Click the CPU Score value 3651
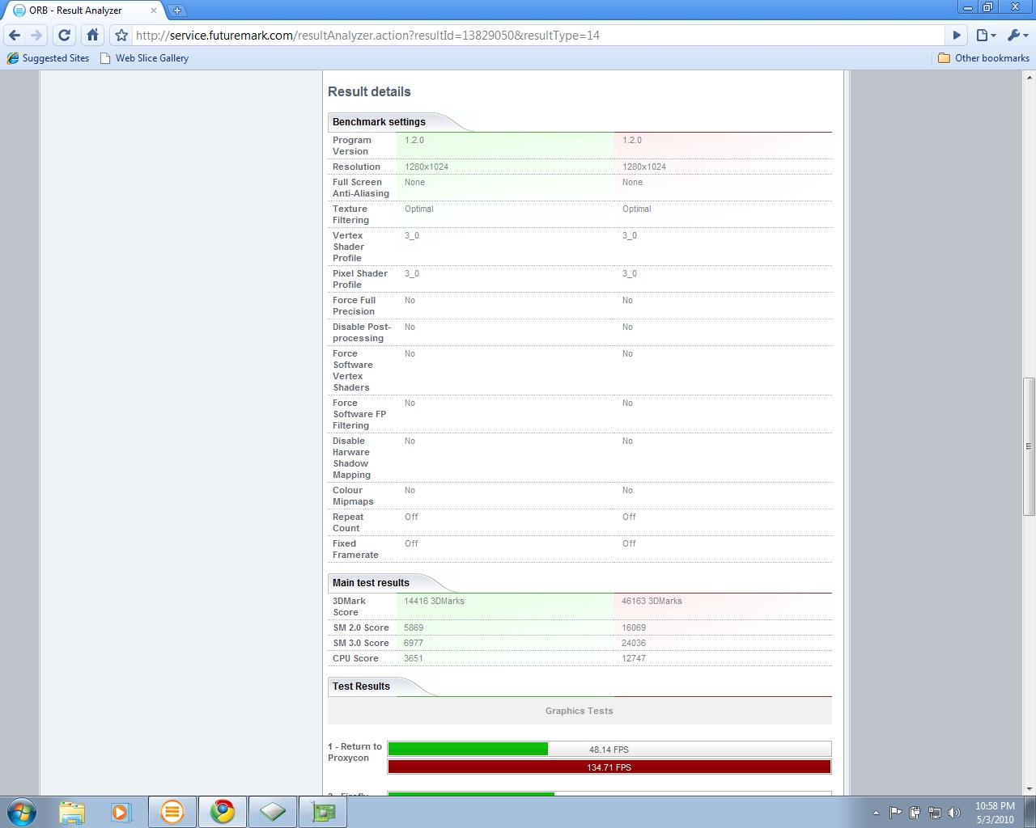This screenshot has width=1036, height=828. coord(414,659)
